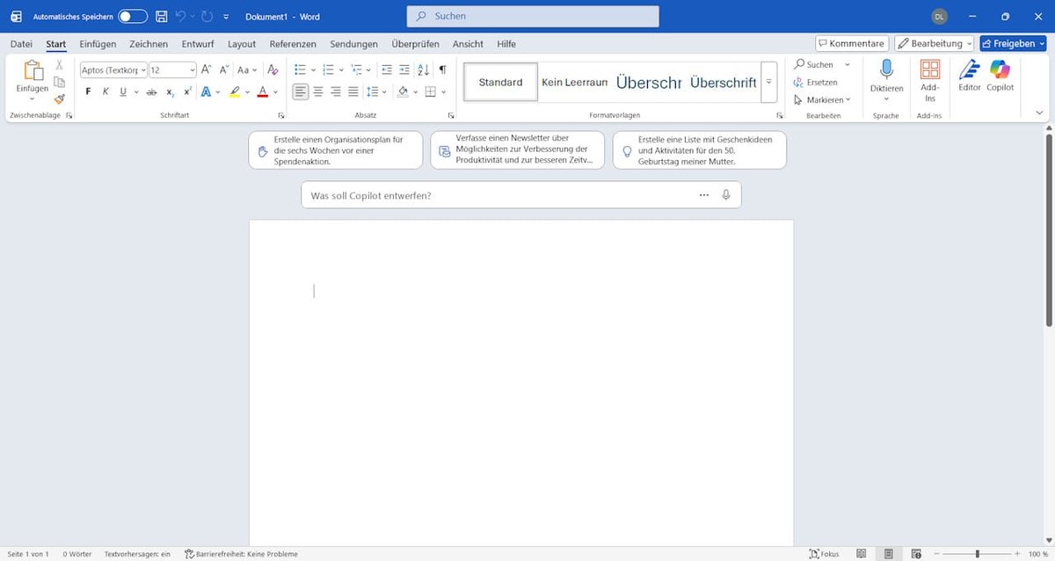Image resolution: width=1055 pixels, height=561 pixels.
Task: Click the text highlight color marker
Action: click(x=234, y=91)
